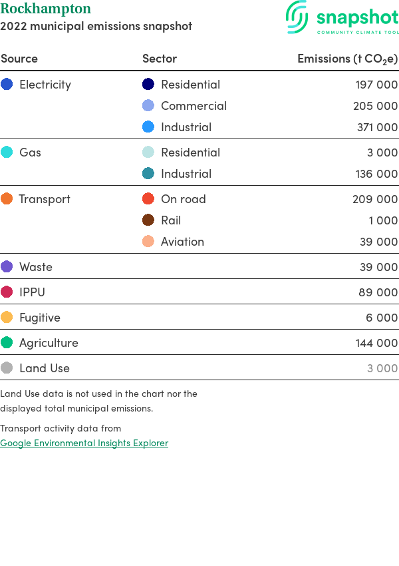Open the Google Environmental Insights Explorer link
Image resolution: width=399 pixels, height=566 pixels.
click(x=84, y=443)
